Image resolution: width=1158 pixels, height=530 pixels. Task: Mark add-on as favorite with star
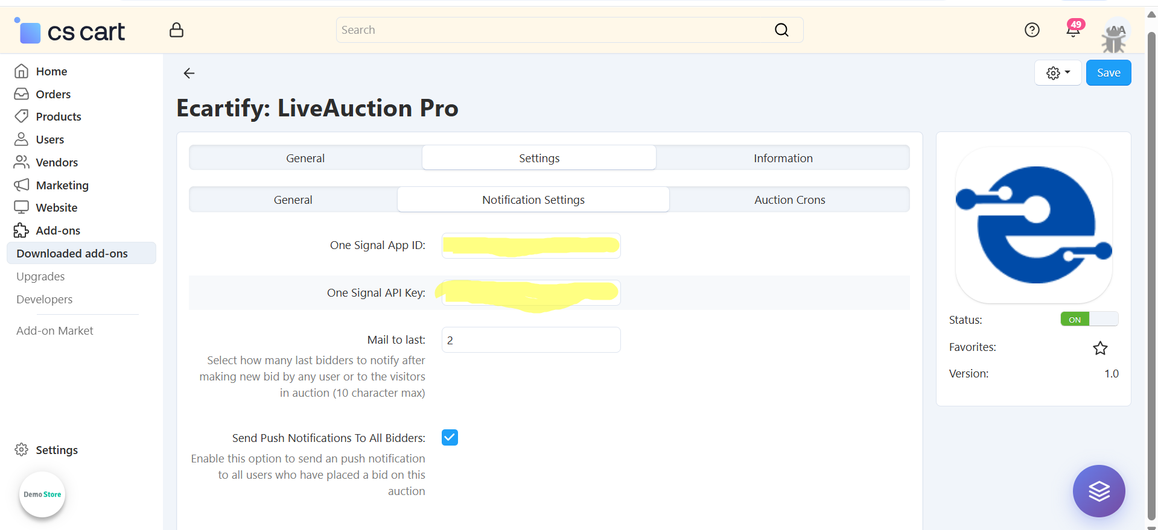pos(1100,348)
